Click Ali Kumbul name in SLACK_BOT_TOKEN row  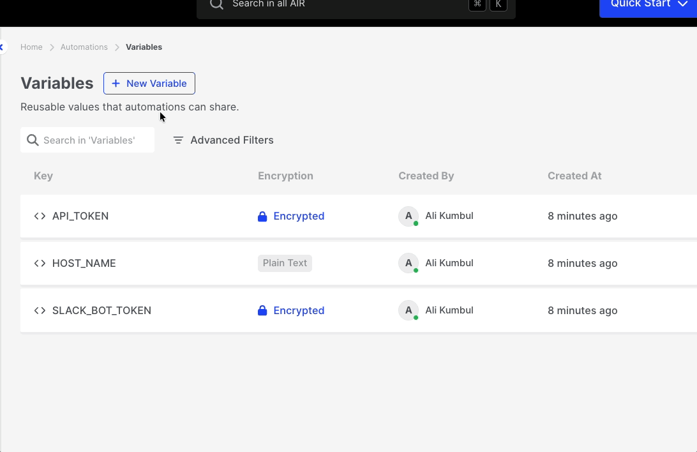point(449,310)
